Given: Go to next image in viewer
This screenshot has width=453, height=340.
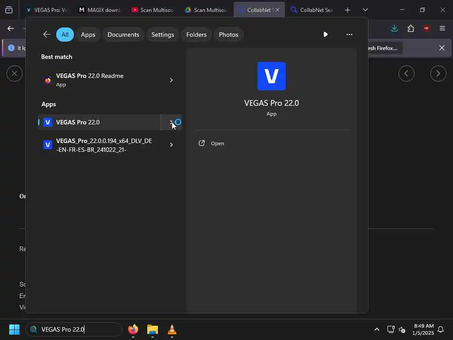Looking at the screenshot, I should point(438,73).
